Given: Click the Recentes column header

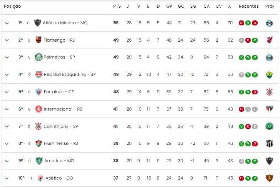Looking at the screenshot, I should click(x=248, y=6).
